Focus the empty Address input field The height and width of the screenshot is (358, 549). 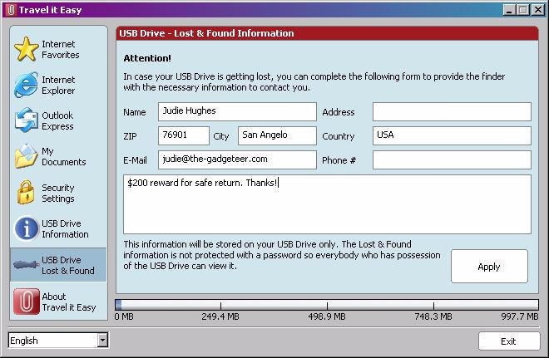[451, 112]
